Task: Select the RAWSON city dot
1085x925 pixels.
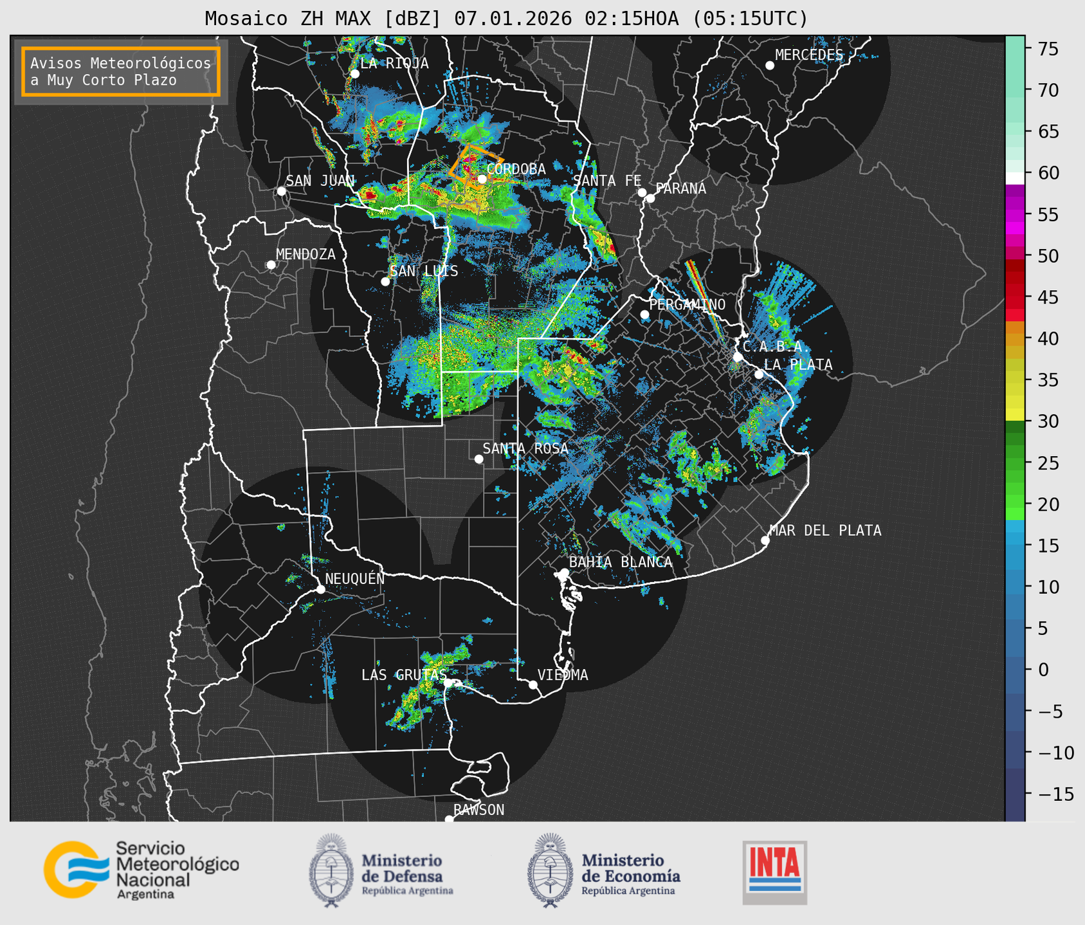Action: coord(449,819)
